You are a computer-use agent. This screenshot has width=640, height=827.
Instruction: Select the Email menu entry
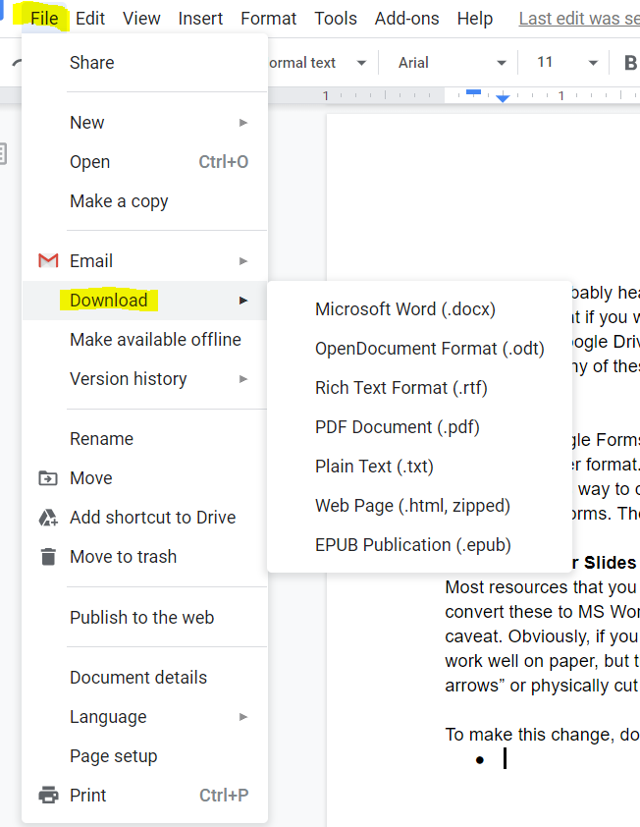(x=145, y=260)
